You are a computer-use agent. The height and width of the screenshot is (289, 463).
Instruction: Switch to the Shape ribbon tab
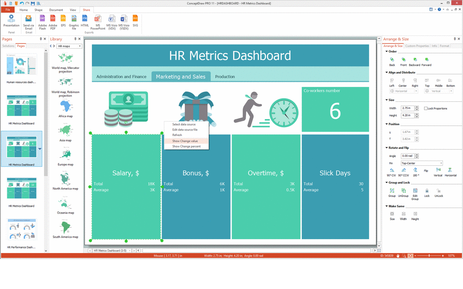(39, 10)
